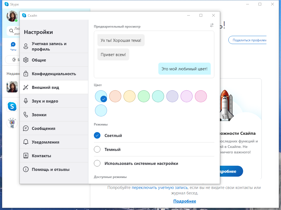The image size is (281, 210).
Task: Click the 'переключить учетную запись' link
Action: pos(160,188)
